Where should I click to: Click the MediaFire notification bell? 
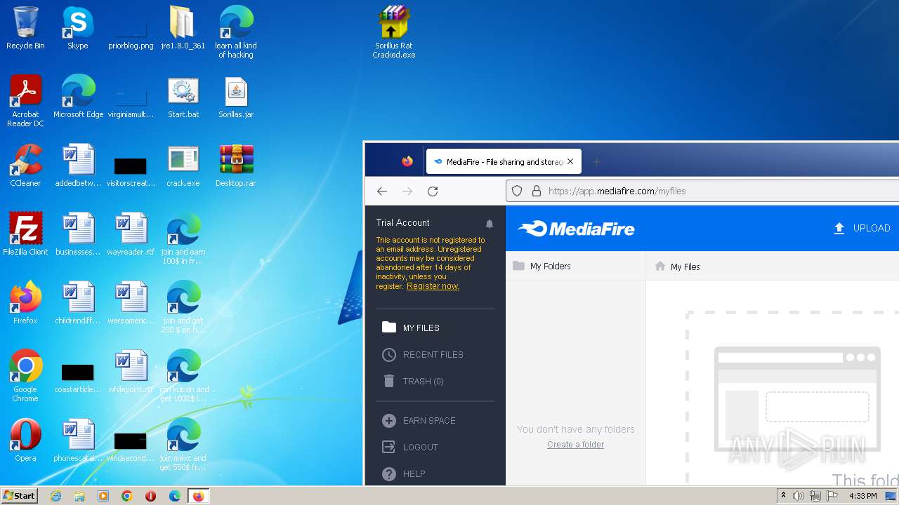[x=490, y=224]
